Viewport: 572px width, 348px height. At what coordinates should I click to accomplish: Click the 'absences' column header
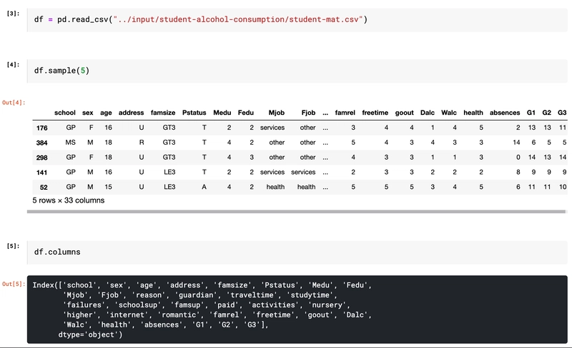pos(505,113)
